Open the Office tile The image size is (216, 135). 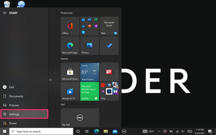pyautogui.click(x=70, y=26)
